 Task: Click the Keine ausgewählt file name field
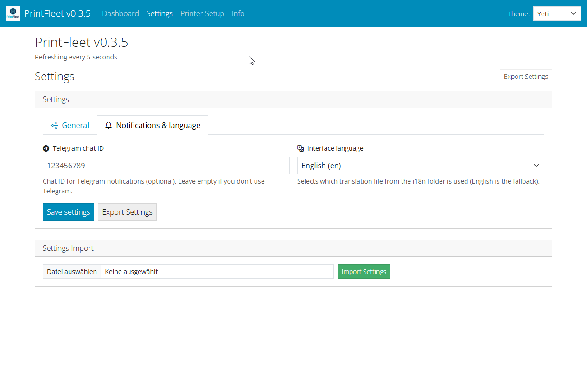[217, 272]
